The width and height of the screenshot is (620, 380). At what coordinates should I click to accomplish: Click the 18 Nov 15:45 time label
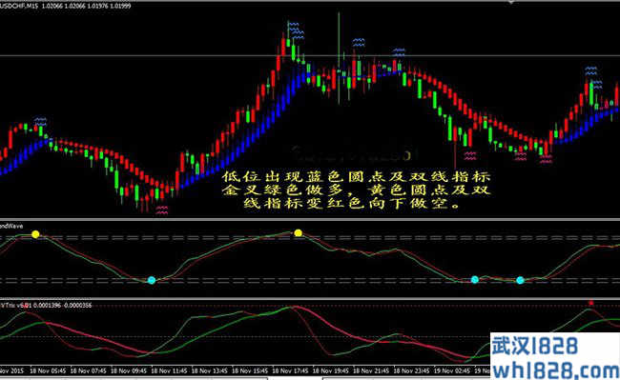click(250, 370)
